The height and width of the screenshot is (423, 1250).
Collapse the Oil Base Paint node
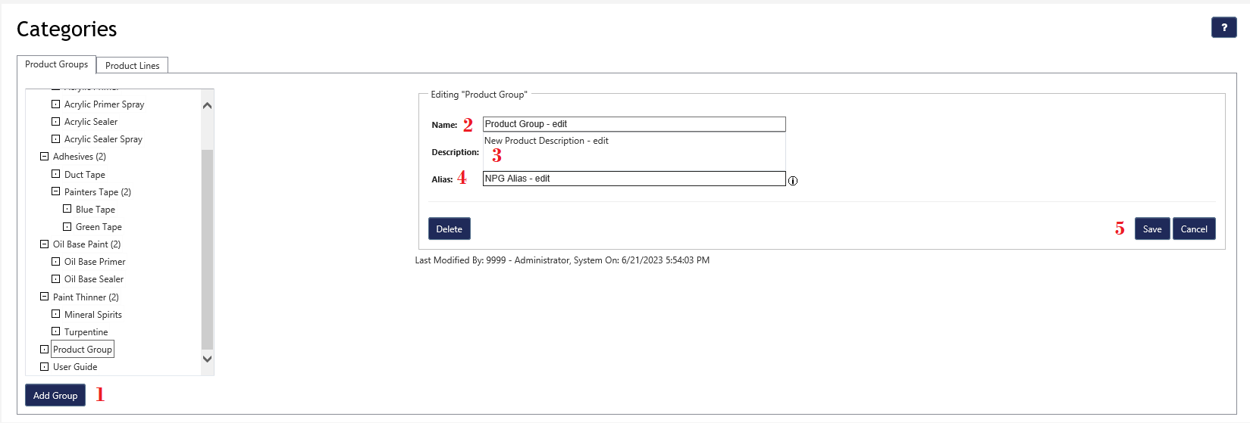[x=44, y=244]
